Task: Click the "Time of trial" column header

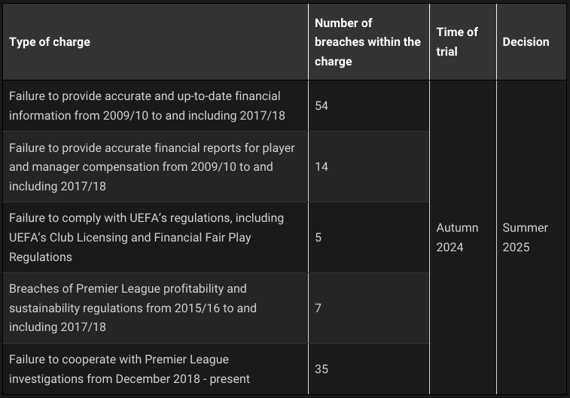Action: pos(457,42)
